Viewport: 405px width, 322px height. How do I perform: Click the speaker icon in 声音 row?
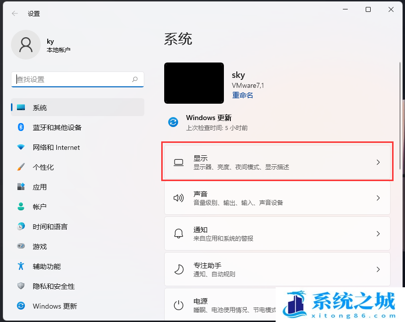point(179,198)
